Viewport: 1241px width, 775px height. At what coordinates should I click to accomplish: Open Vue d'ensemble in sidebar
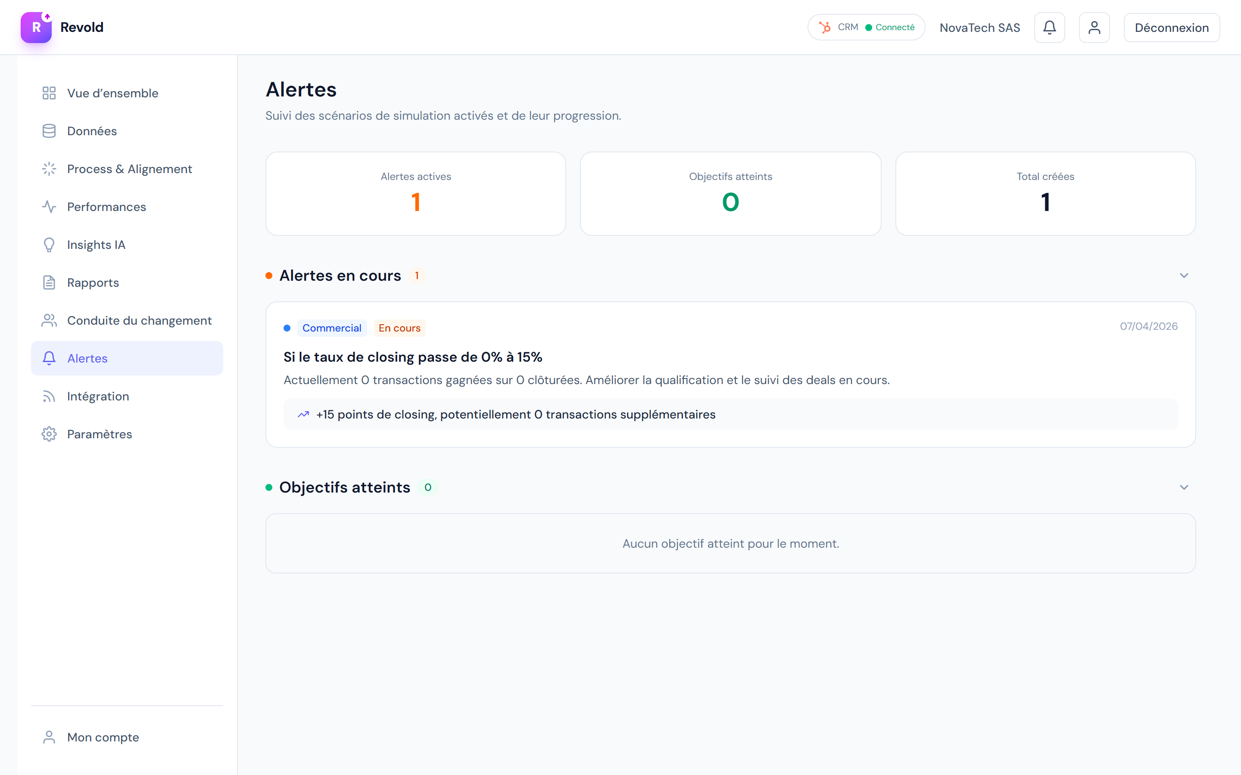113,93
